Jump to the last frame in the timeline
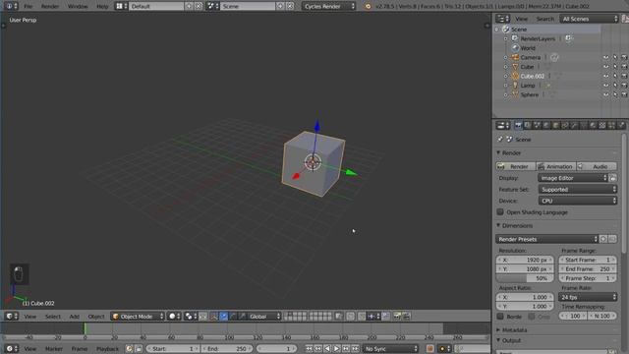Image resolution: width=629 pixels, height=354 pixels. pyautogui.click(x=356, y=348)
